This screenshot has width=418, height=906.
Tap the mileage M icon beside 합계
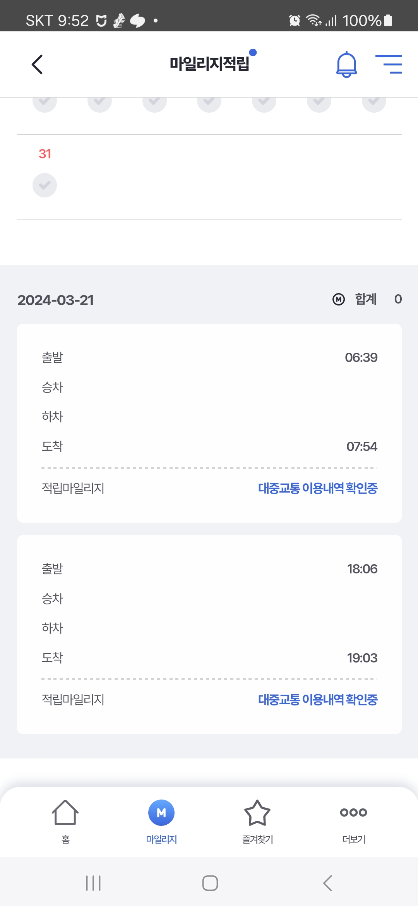(339, 299)
